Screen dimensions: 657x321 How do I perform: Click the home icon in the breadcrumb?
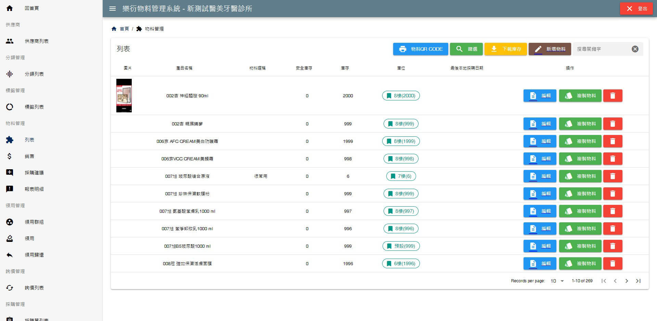click(x=114, y=29)
